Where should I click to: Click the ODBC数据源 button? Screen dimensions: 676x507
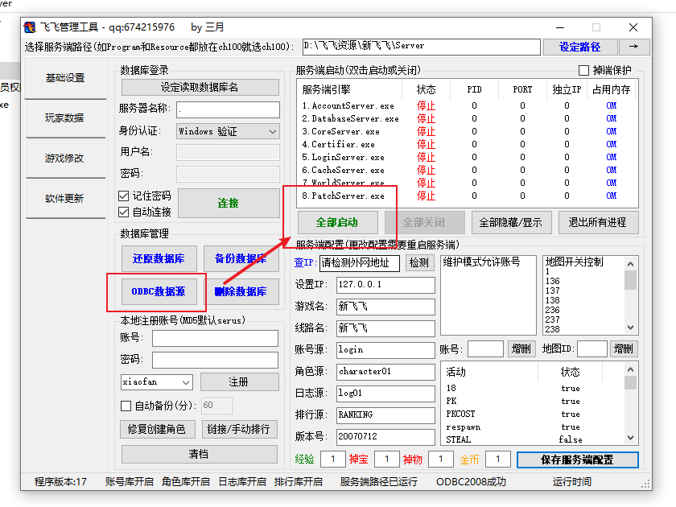point(159,291)
